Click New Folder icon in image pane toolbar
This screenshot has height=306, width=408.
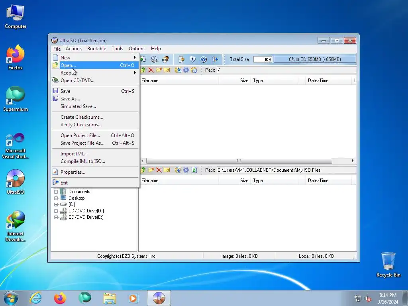click(x=159, y=70)
